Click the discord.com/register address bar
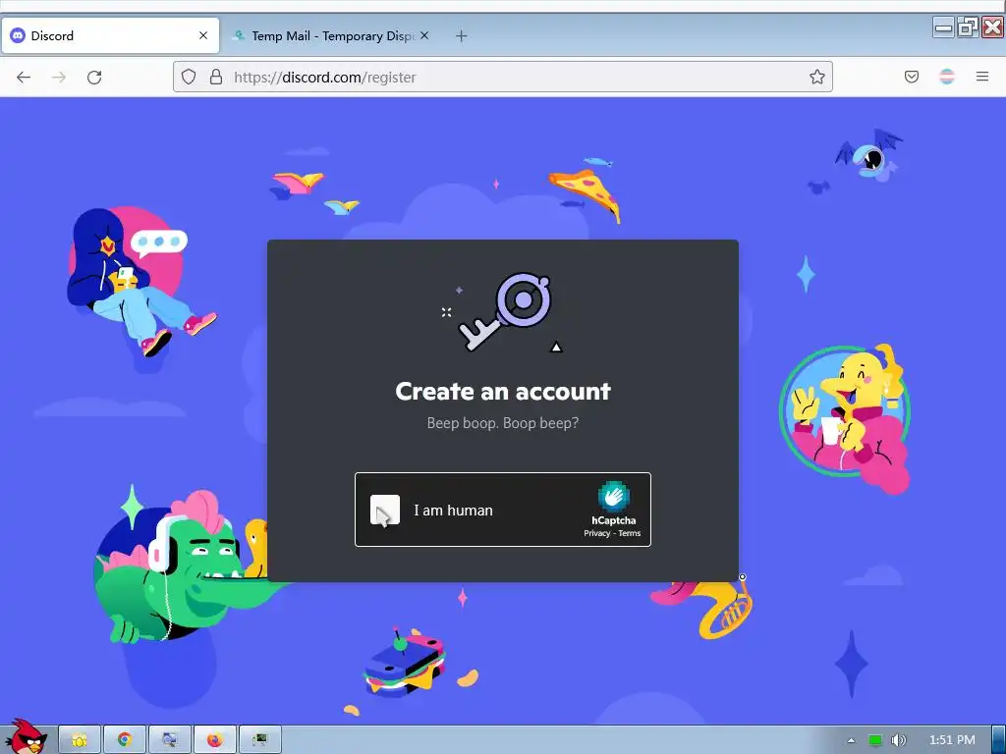The width and height of the screenshot is (1006, 754). coord(503,77)
